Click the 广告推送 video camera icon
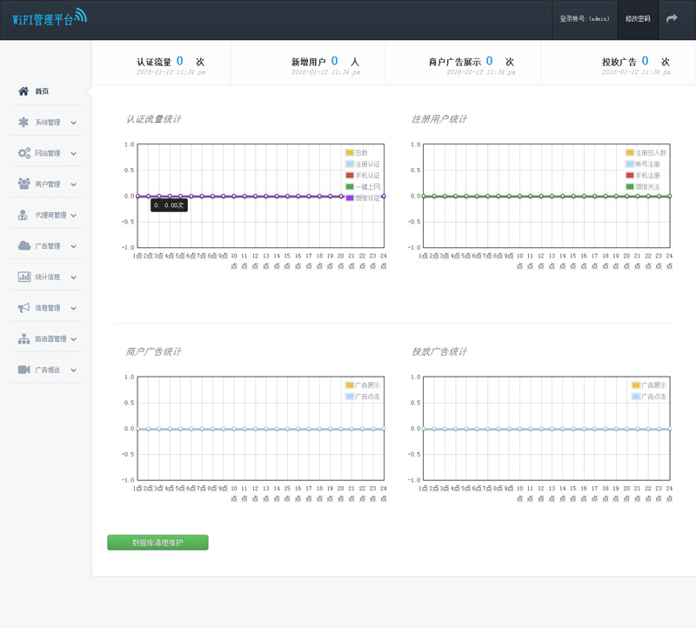The image size is (696, 628). 24,370
